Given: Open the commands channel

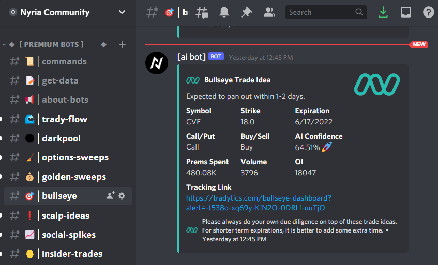Looking at the screenshot, I should pos(68,61).
